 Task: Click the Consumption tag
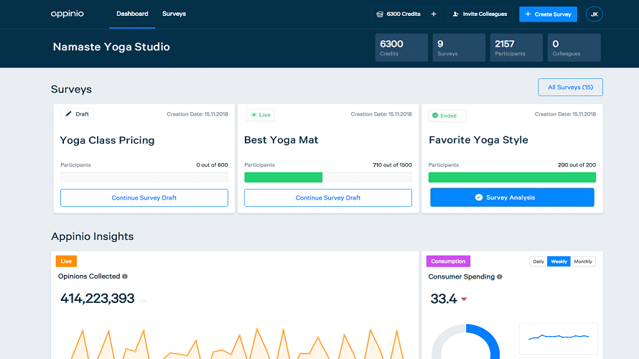[448, 261]
